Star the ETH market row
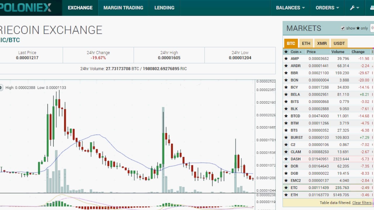 click(x=286, y=195)
